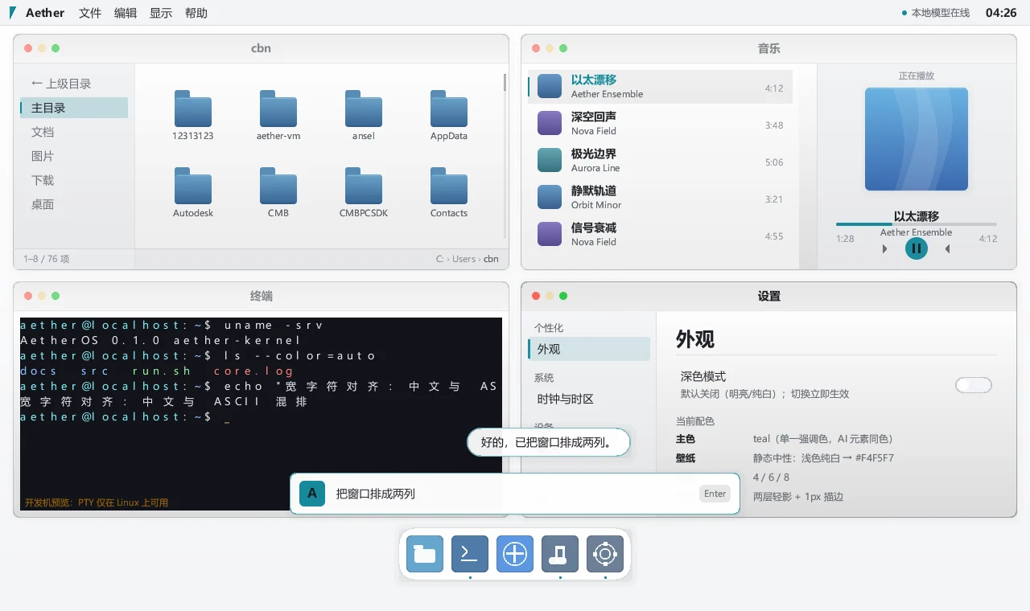1030x611 pixels.
Task: Open the 12313123 folder icon
Action: pyautogui.click(x=193, y=109)
